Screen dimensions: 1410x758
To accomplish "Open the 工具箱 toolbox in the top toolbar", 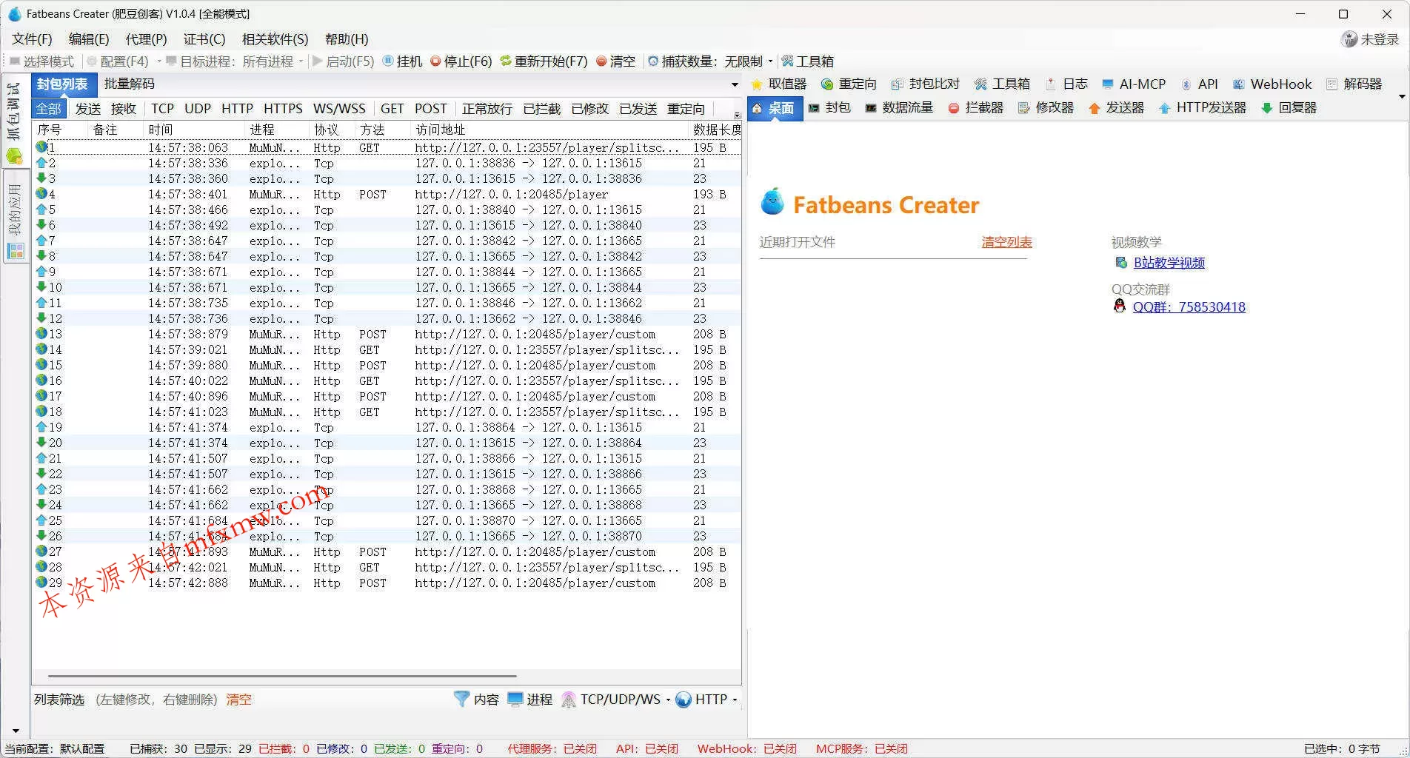I will (808, 61).
